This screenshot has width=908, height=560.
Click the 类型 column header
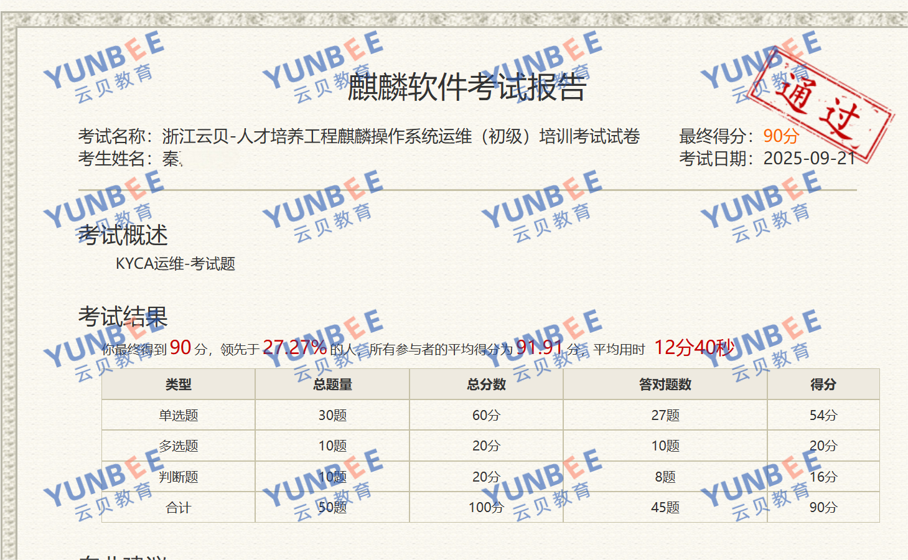pyautogui.click(x=179, y=385)
